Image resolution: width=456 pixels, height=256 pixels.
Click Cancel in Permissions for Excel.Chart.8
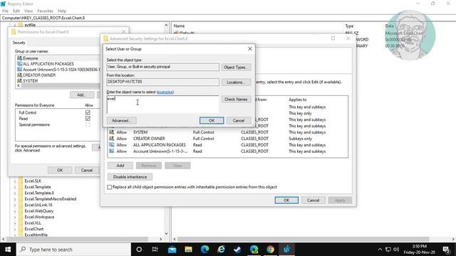coord(87,170)
